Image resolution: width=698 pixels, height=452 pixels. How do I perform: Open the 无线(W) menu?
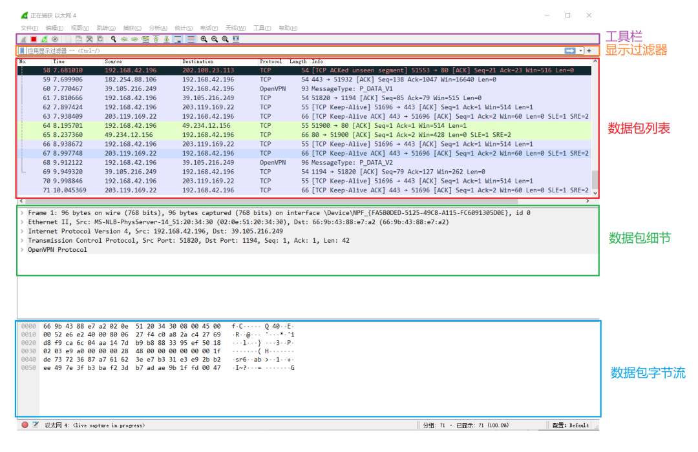tap(235, 28)
